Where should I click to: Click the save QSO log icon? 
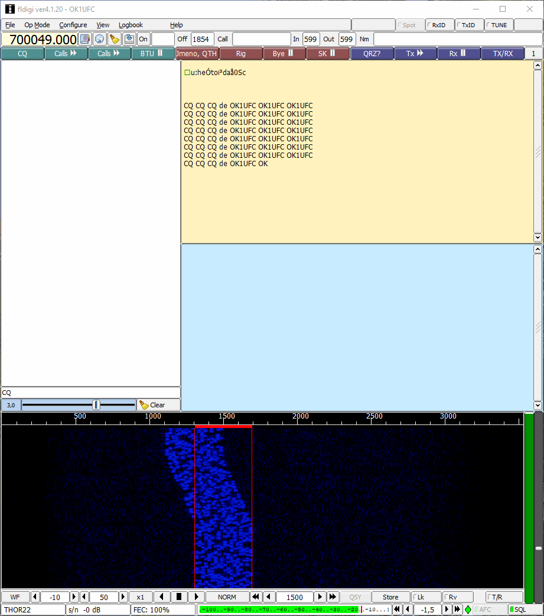pyautogui.click(x=129, y=39)
